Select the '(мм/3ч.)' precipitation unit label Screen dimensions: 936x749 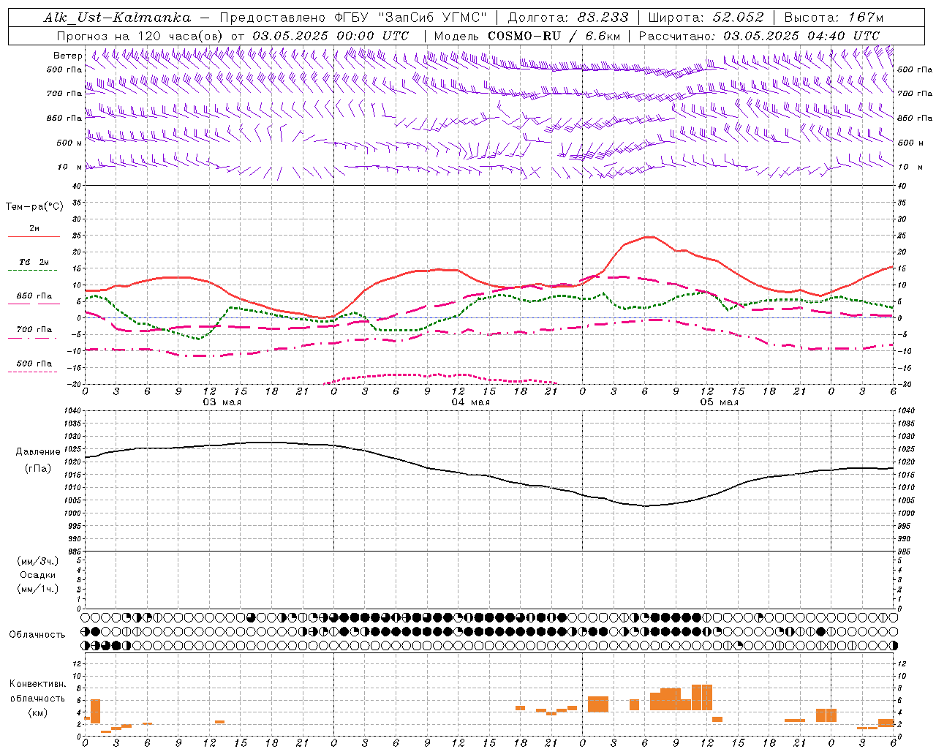[x=38, y=561]
